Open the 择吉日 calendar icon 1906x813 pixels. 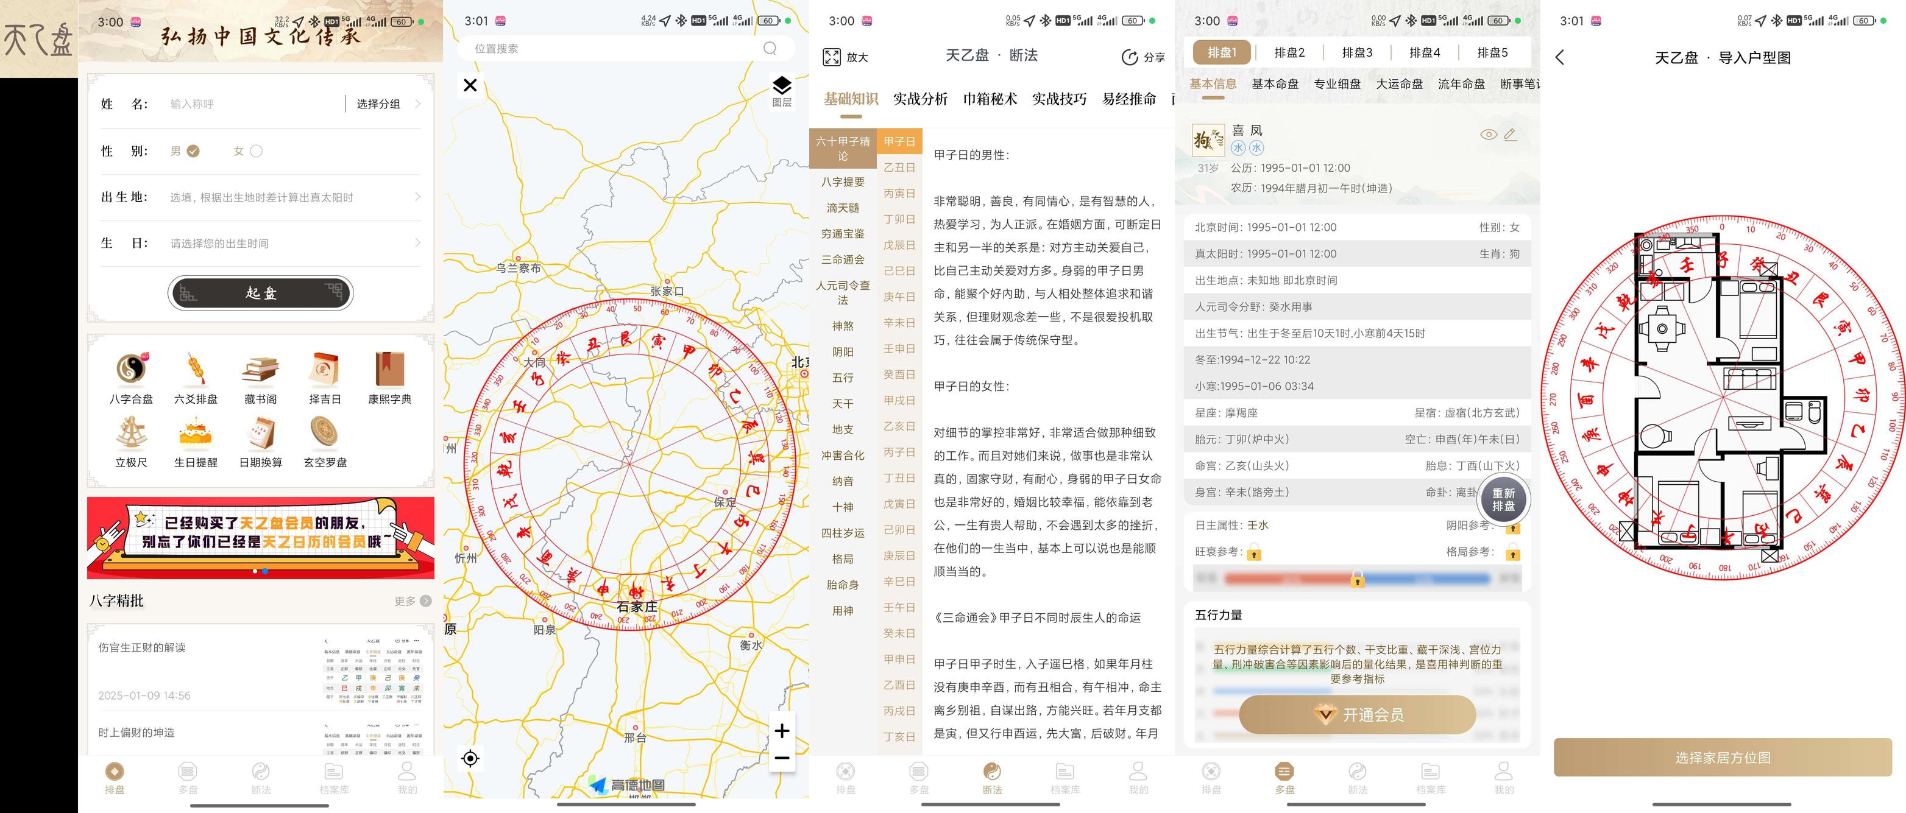(x=325, y=369)
